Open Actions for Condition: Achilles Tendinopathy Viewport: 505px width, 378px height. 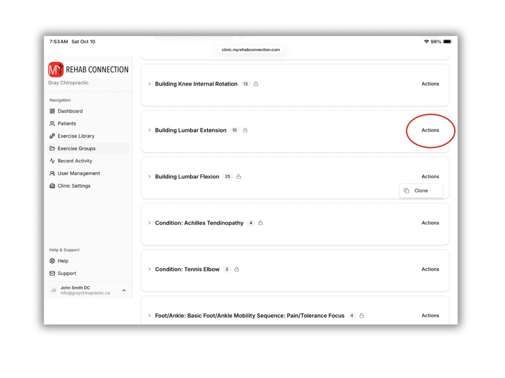[430, 223]
